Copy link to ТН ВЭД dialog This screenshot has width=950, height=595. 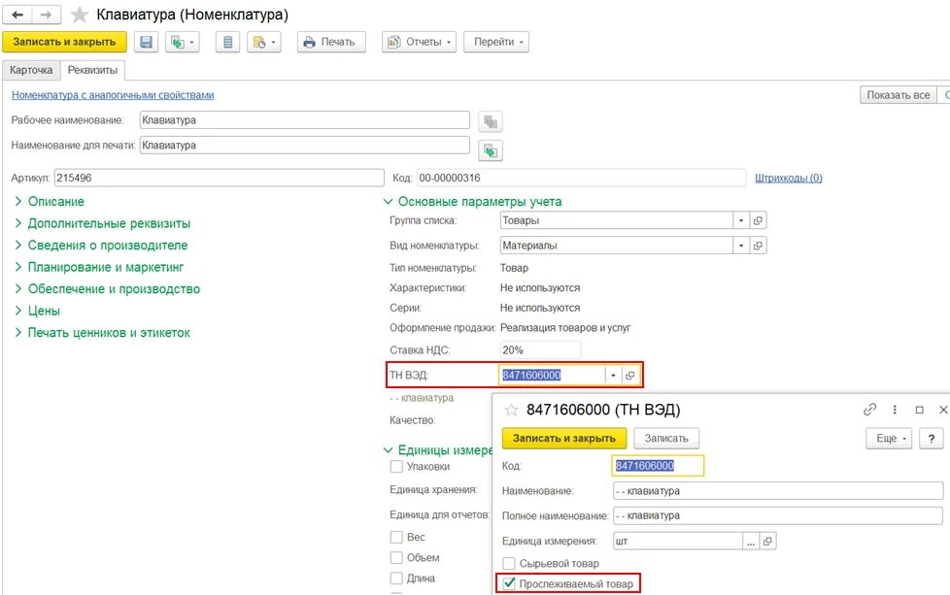click(x=869, y=410)
